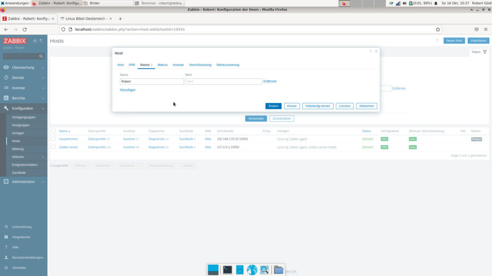Click the Klonen button

pos(292,106)
